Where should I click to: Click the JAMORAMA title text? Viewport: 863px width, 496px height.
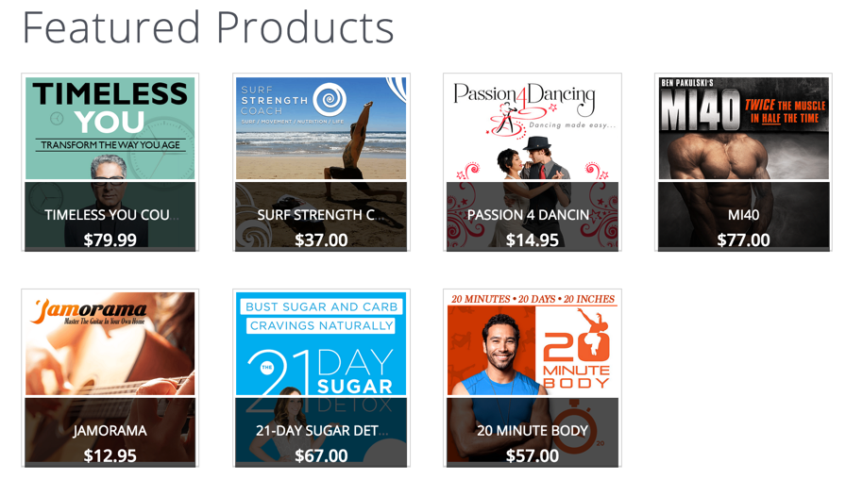tap(110, 431)
